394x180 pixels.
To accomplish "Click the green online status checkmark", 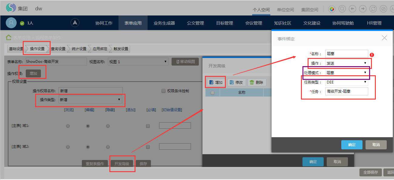I will pos(22,23).
